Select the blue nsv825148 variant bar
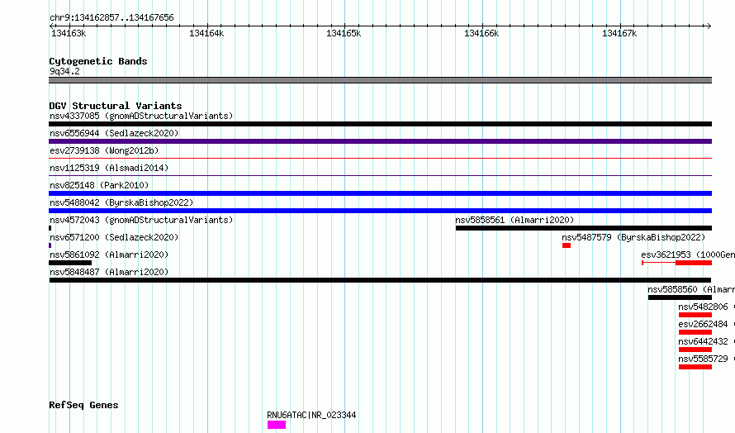 [x=380, y=193]
